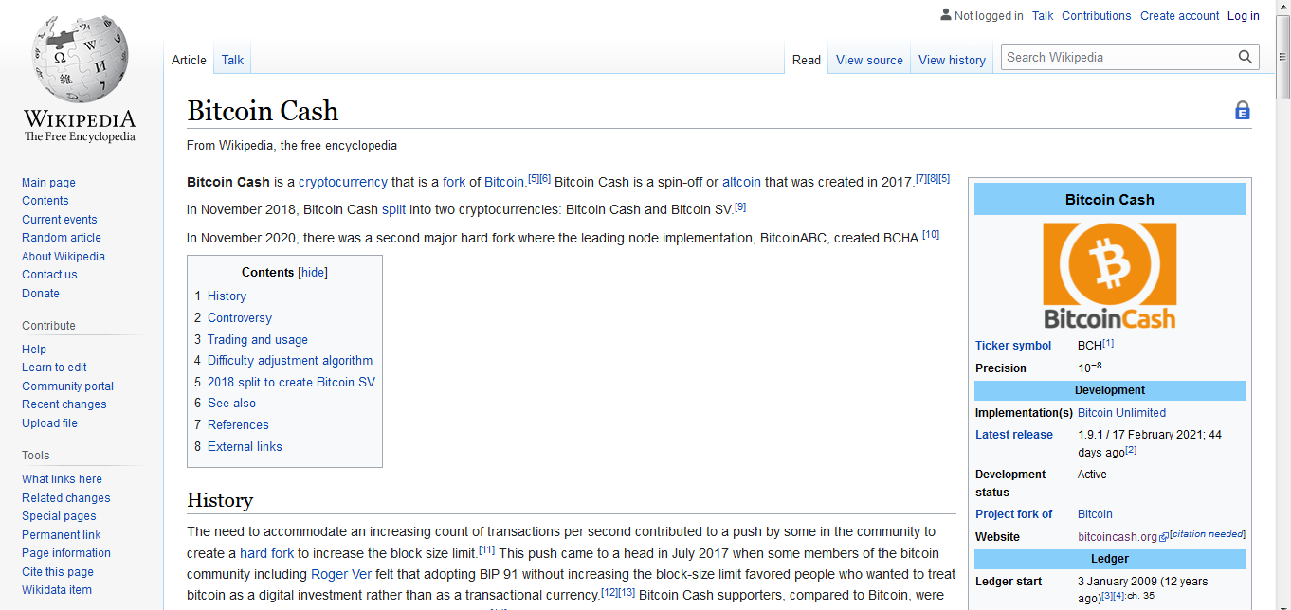Jump to References in Contents
The height and width of the screenshot is (610, 1291).
point(238,425)
